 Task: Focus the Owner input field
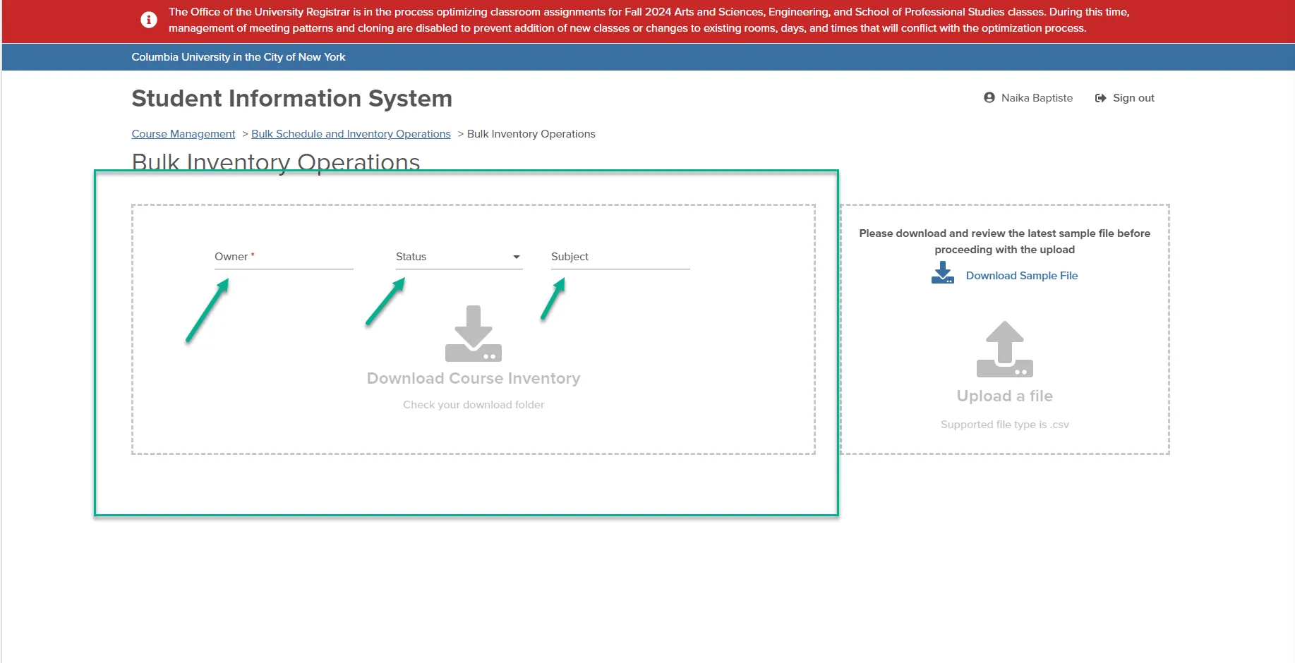click(x=284, y=257)
